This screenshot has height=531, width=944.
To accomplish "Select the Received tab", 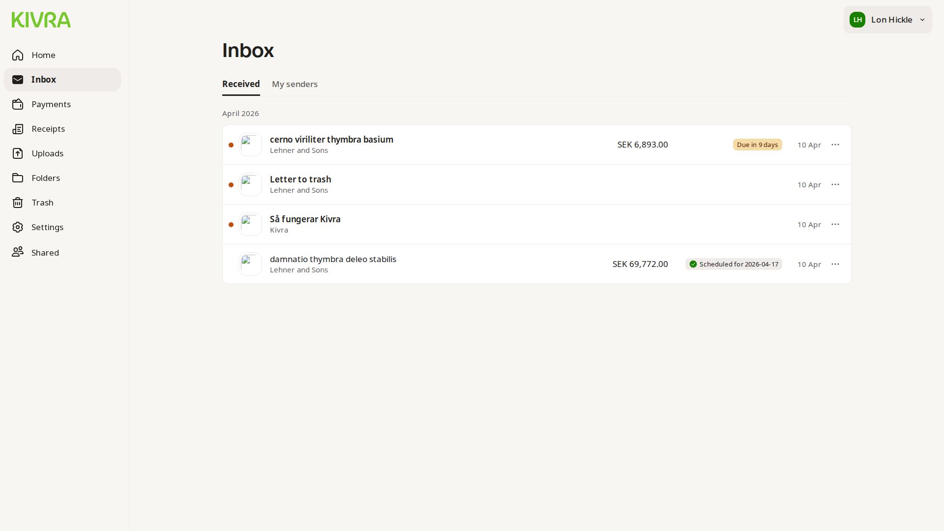I will tap(241, 84).
